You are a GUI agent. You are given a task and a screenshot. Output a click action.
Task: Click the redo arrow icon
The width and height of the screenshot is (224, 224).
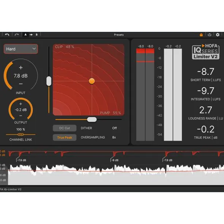17,35
